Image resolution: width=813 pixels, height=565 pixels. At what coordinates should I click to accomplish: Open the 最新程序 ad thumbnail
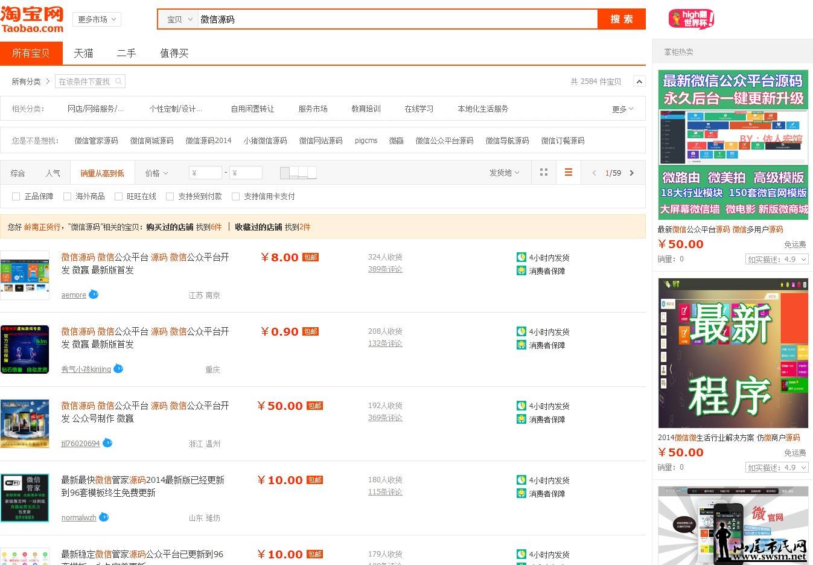(x=733, y=353)
